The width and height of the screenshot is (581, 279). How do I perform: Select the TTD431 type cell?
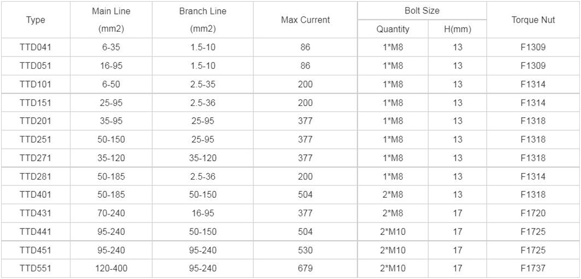click(x=36, y=213)
